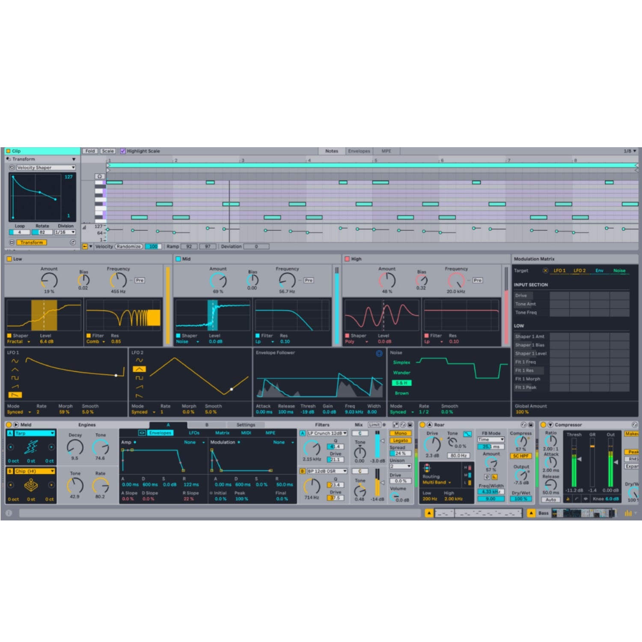
Task: Toggle SC HPF on the Roar compressor section
Action: (521, 456)
